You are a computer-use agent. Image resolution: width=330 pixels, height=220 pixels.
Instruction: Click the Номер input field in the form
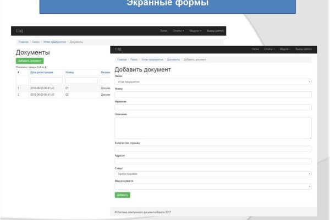click(x=213, y=94)
